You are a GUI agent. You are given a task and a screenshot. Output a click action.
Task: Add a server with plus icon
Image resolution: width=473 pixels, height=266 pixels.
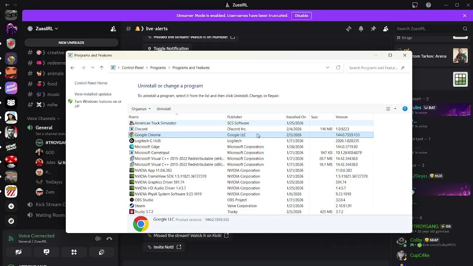click(x=11, y=206)
